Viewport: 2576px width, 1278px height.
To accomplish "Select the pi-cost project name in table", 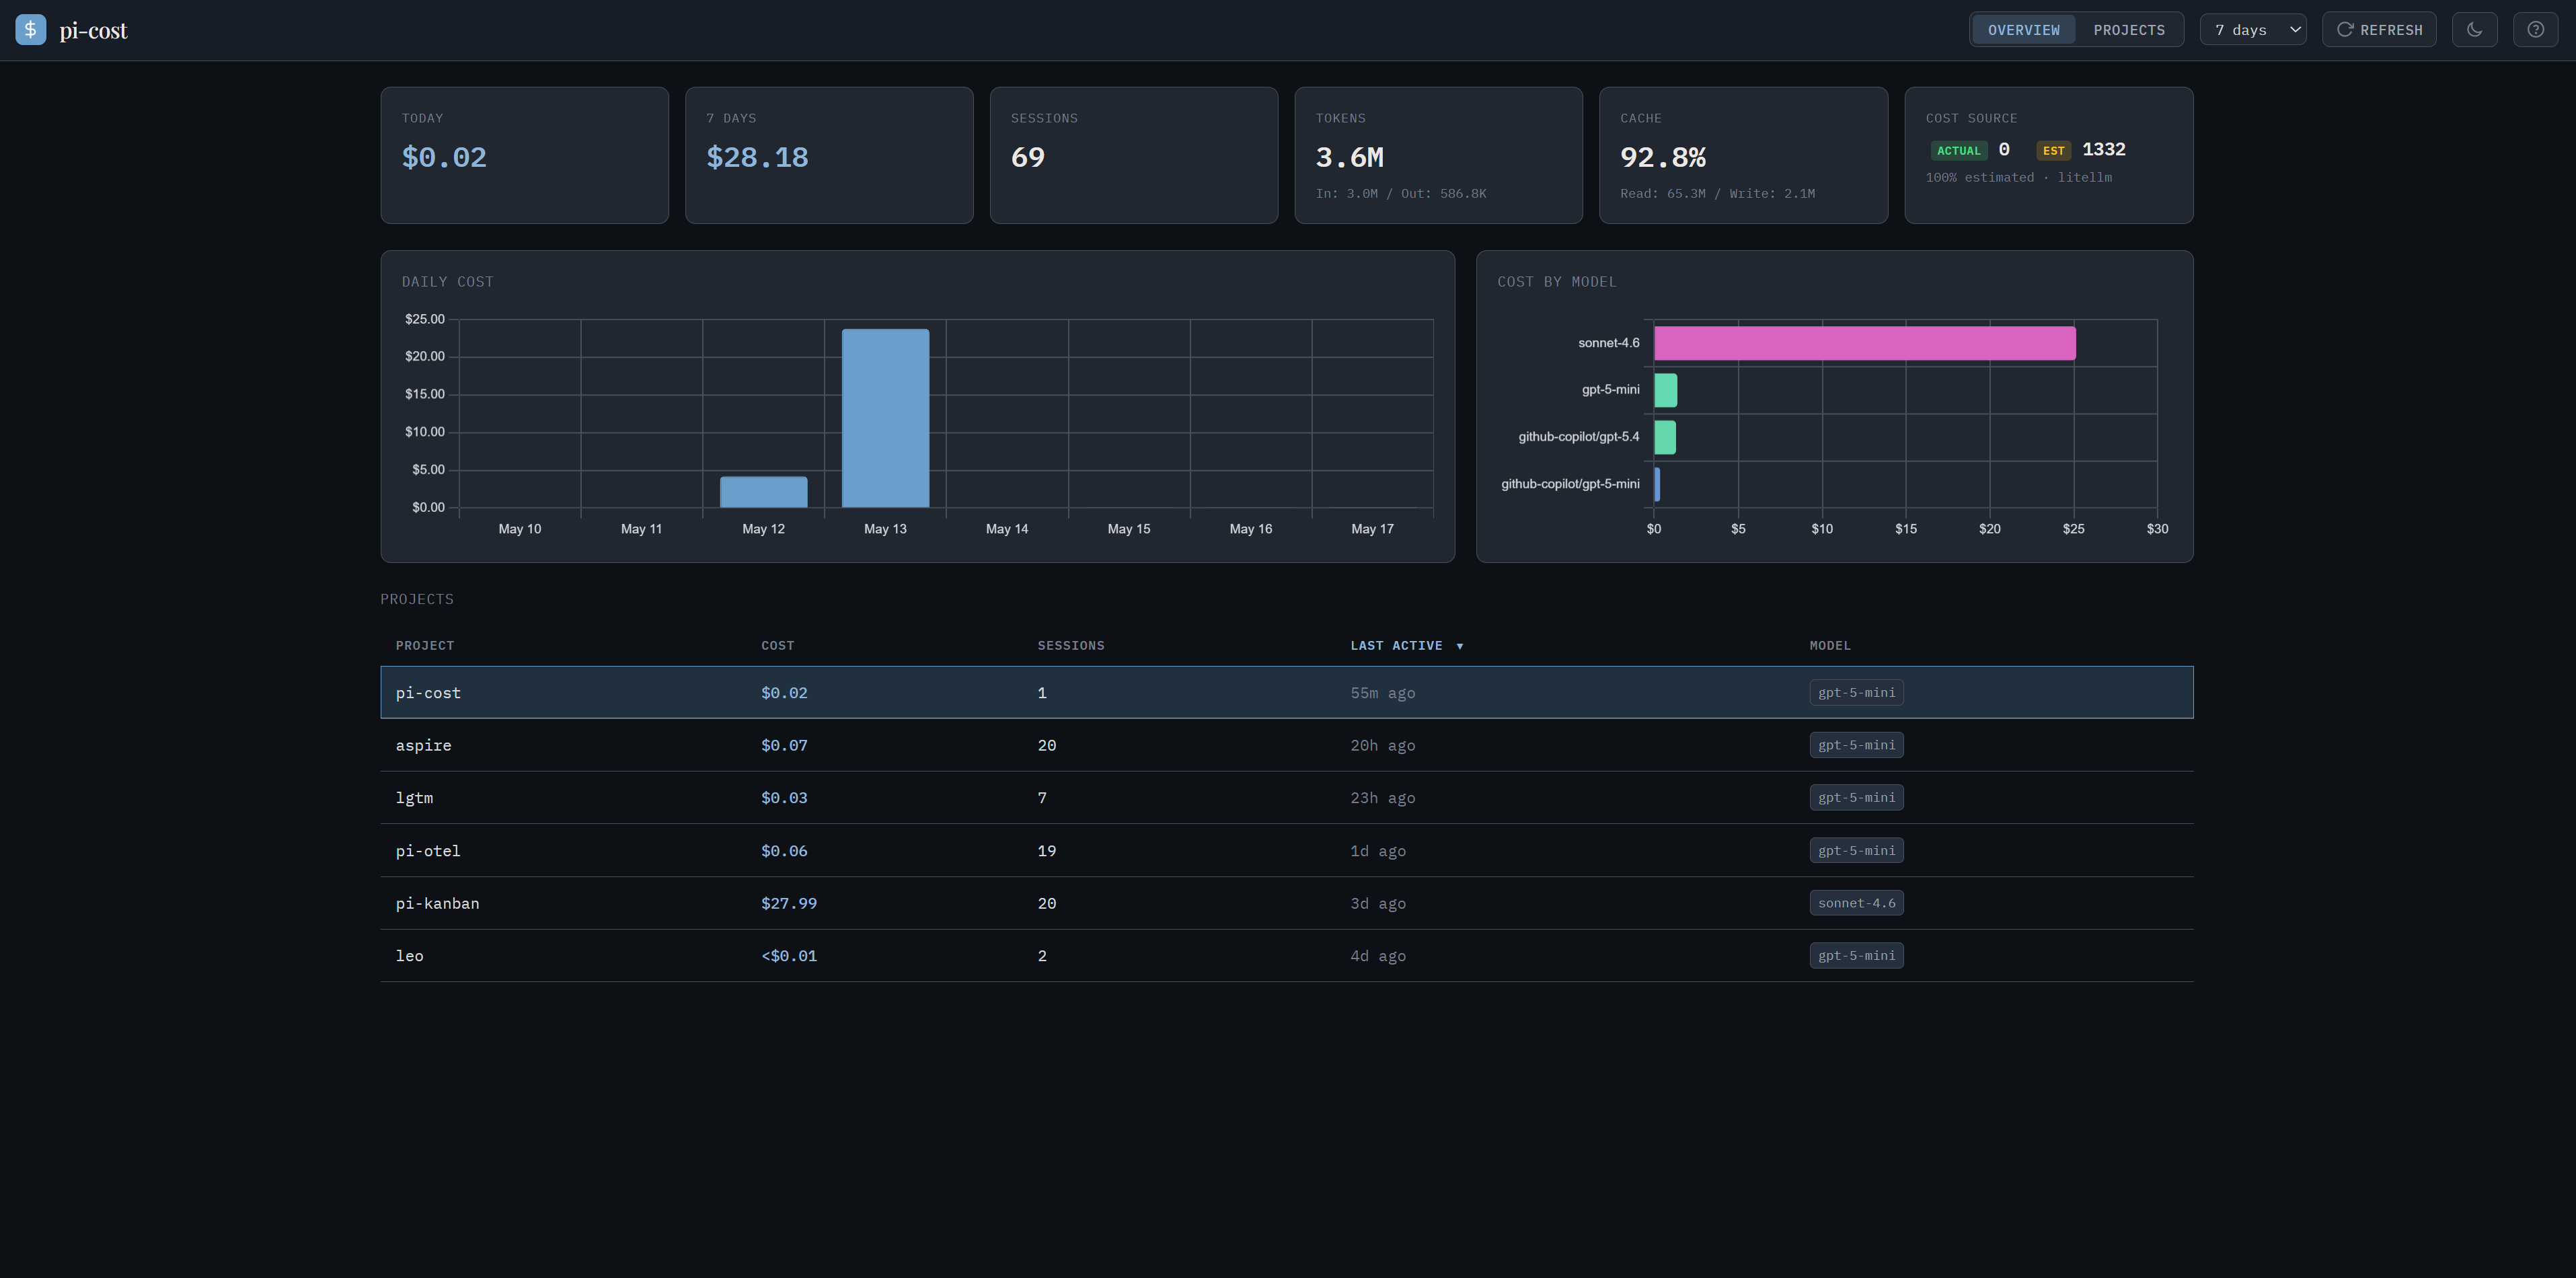I will (428, 693).
